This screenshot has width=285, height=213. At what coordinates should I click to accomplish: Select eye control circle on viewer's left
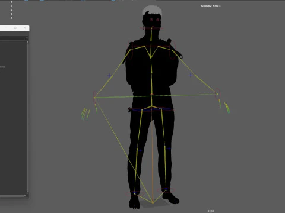click(x=151, y=20)
